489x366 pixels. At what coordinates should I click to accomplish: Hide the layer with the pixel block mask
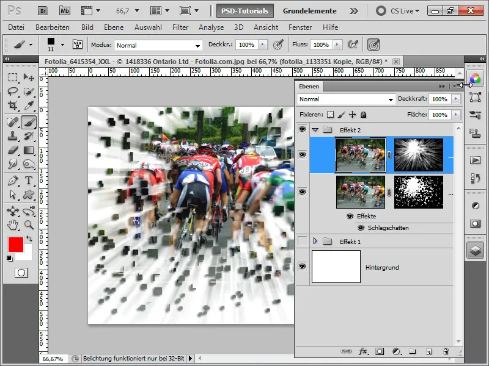pyautogui.click(x=302, y=192)
